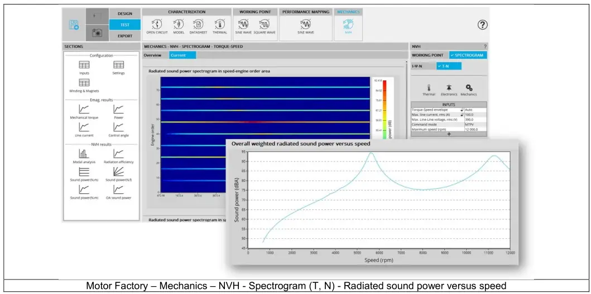The height and width of the screenshot is (294, 591).
Task: Click the NVH panel help question mark
Action: pos(485,47)
